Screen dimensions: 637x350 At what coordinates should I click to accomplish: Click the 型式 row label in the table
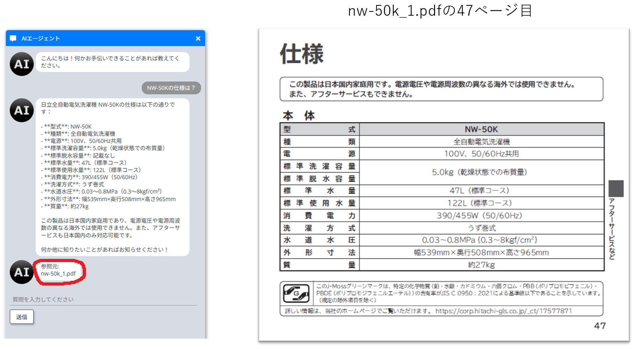click(x=319, y=129)
